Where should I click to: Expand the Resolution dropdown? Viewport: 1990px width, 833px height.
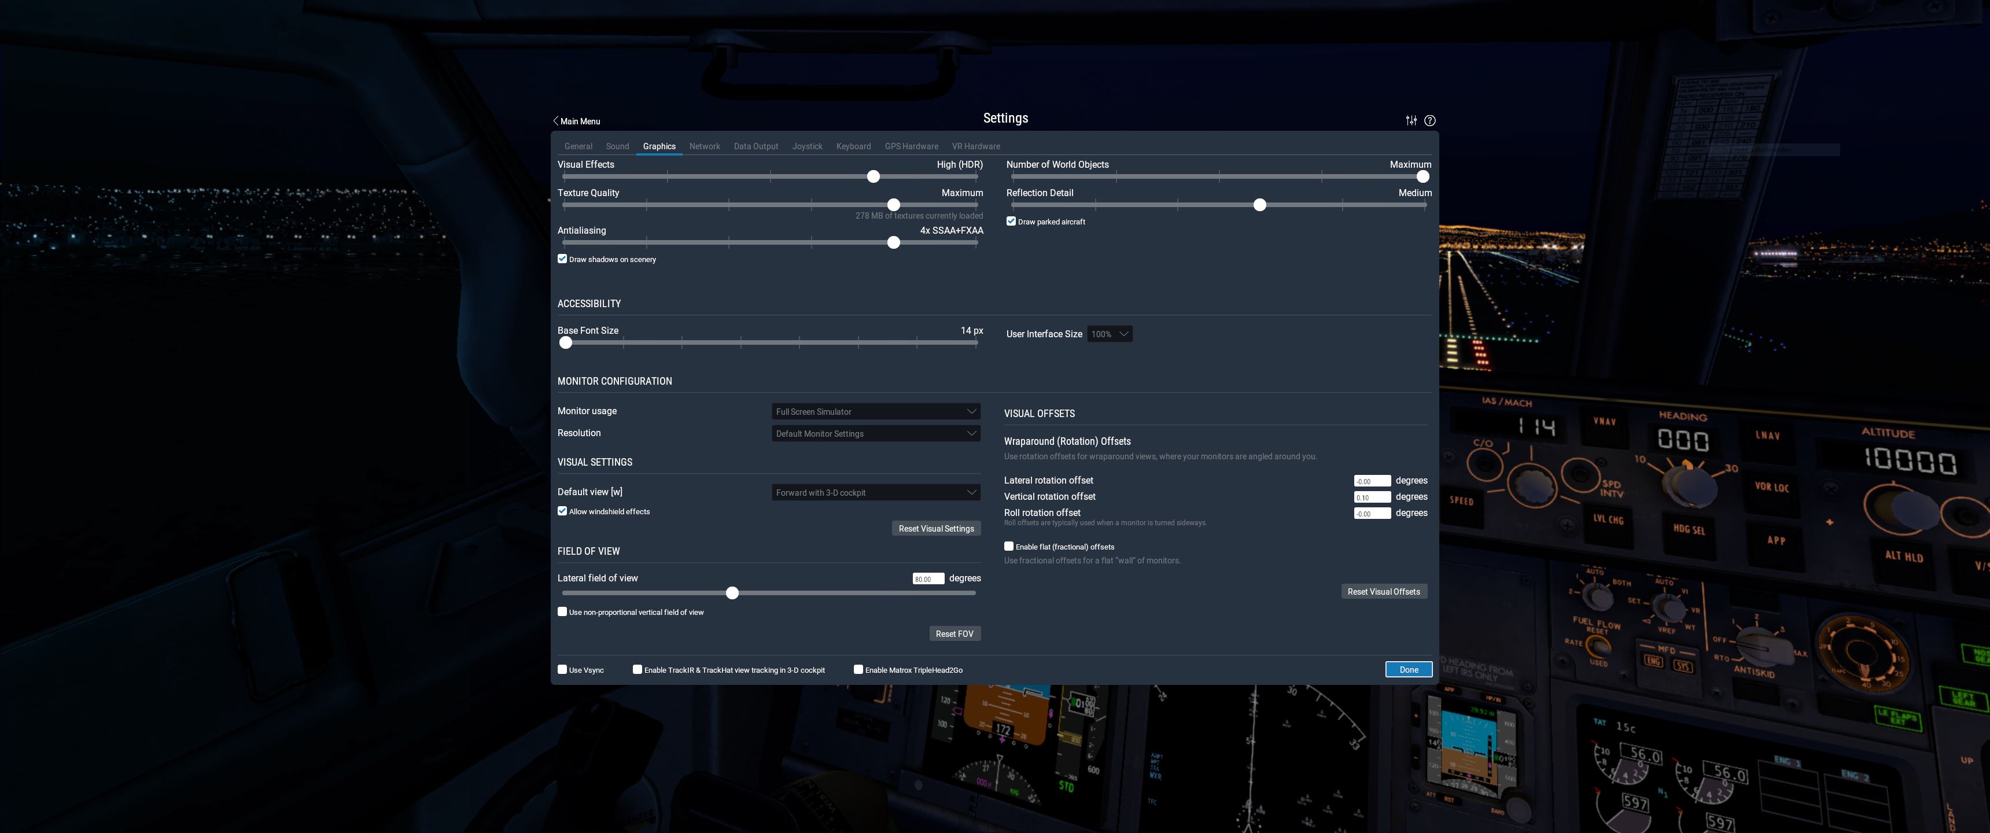[875, 433]
